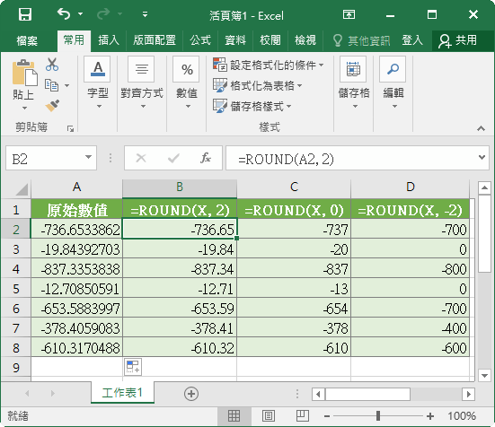Screen dimensions: 495x427
Task: Switch to Page Break Preview icon
Action: pyautogui.click(x=303, y=416)
